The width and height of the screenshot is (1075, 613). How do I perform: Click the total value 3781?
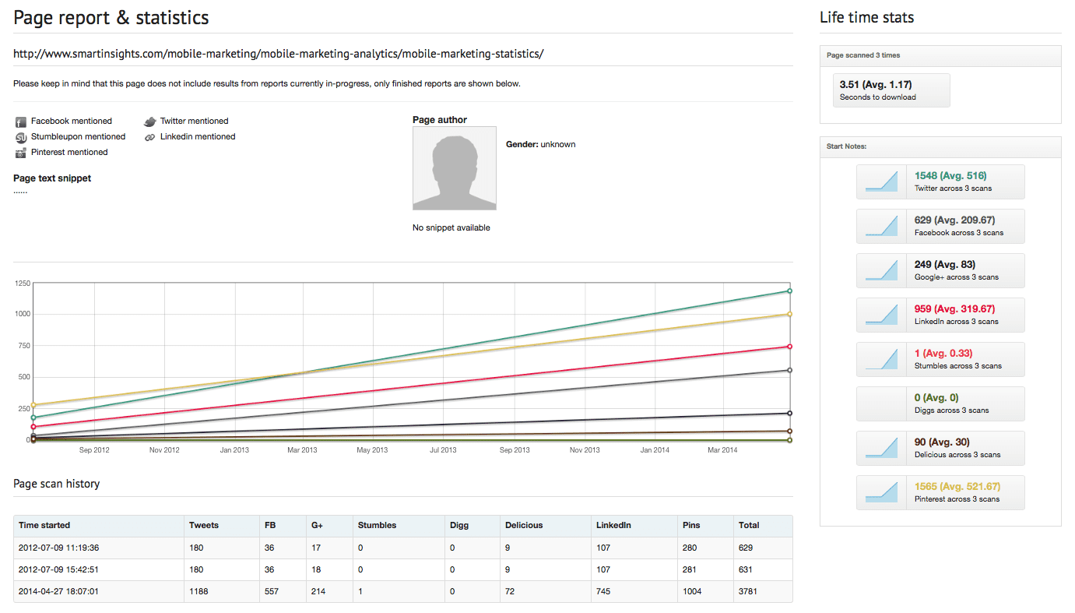748,591
